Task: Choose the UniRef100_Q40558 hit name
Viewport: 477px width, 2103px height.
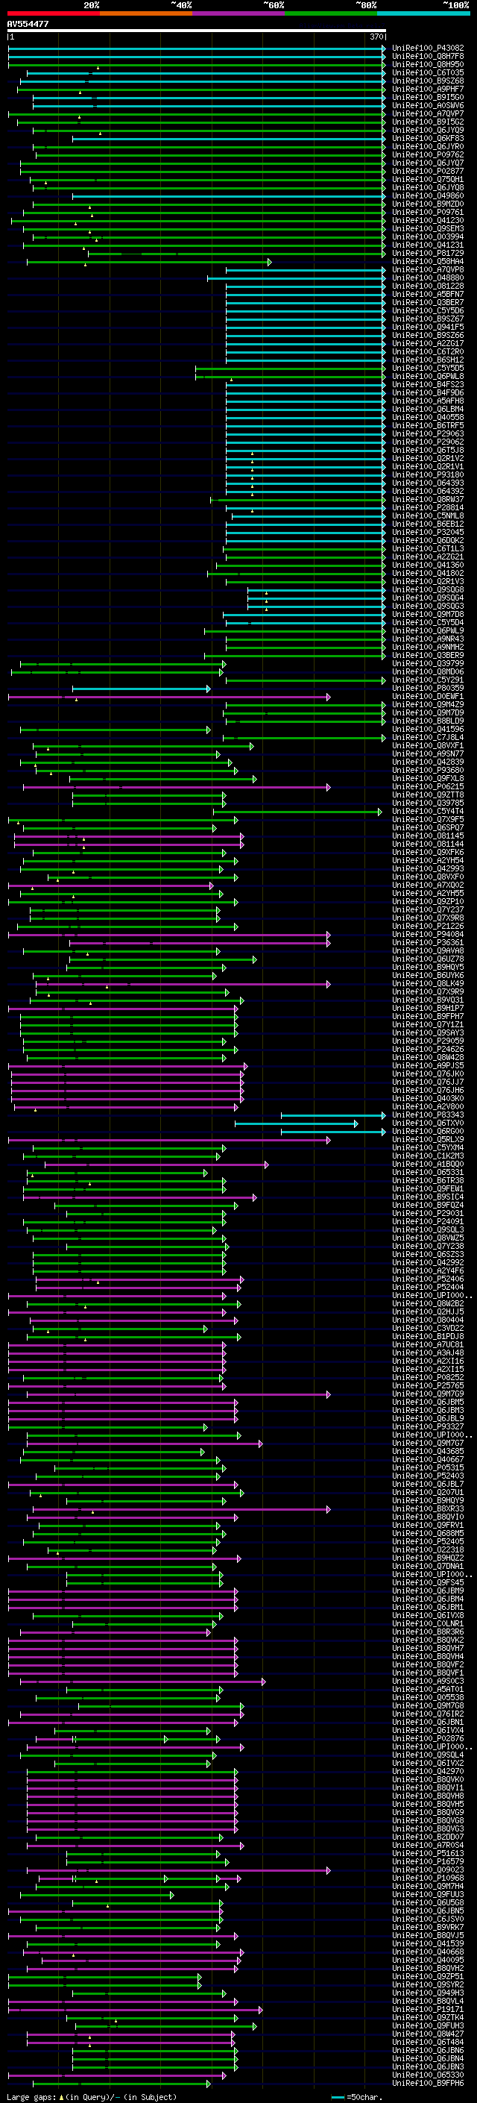Action: pyautogui.click(x=428, y=417)
